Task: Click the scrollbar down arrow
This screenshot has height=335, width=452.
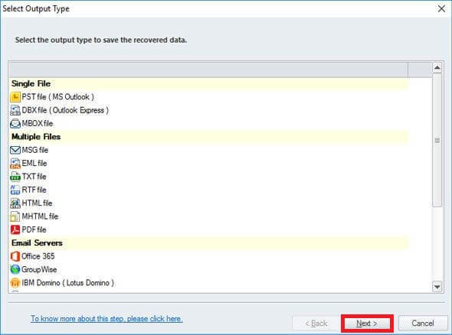Action: pyautogui.click(x=437, y=287)
